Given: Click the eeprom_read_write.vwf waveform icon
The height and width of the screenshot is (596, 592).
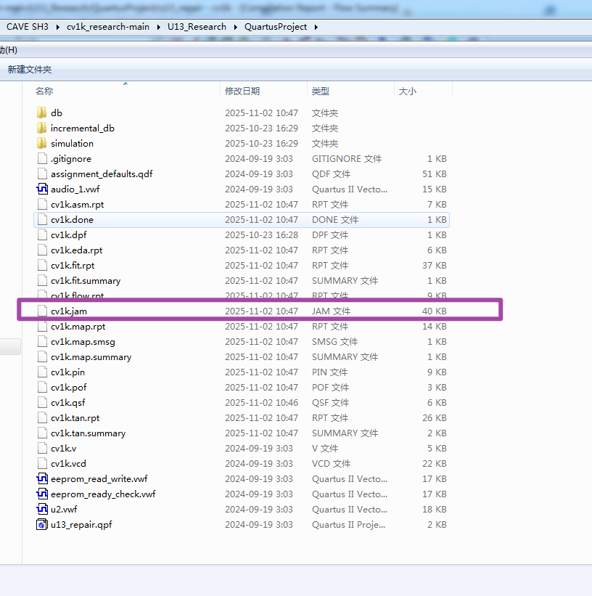Looking at the screenshot, I should tap(42, 478).
